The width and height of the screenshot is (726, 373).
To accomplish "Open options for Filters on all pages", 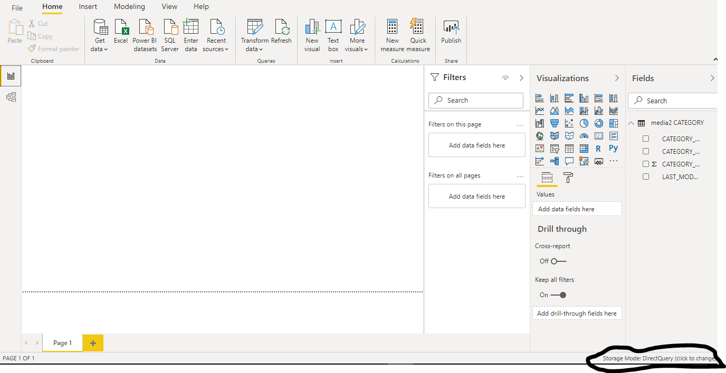I will (x=520, y=176).
